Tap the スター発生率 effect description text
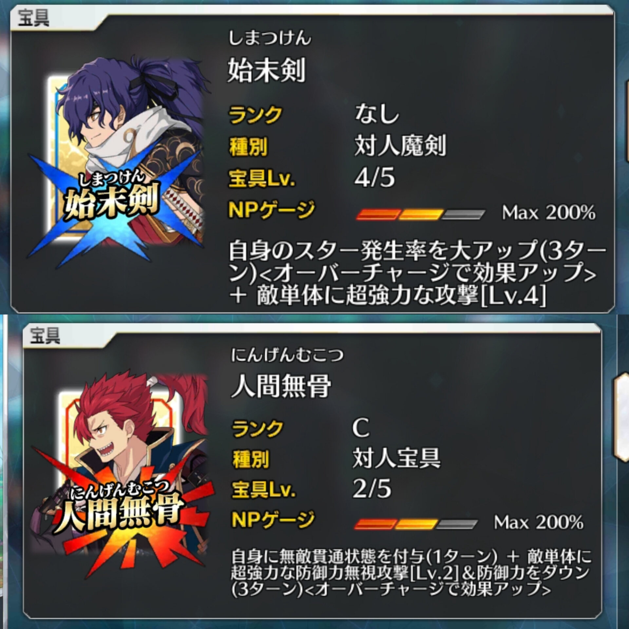The height and width of the screenshot is (629, 629). 417,274
